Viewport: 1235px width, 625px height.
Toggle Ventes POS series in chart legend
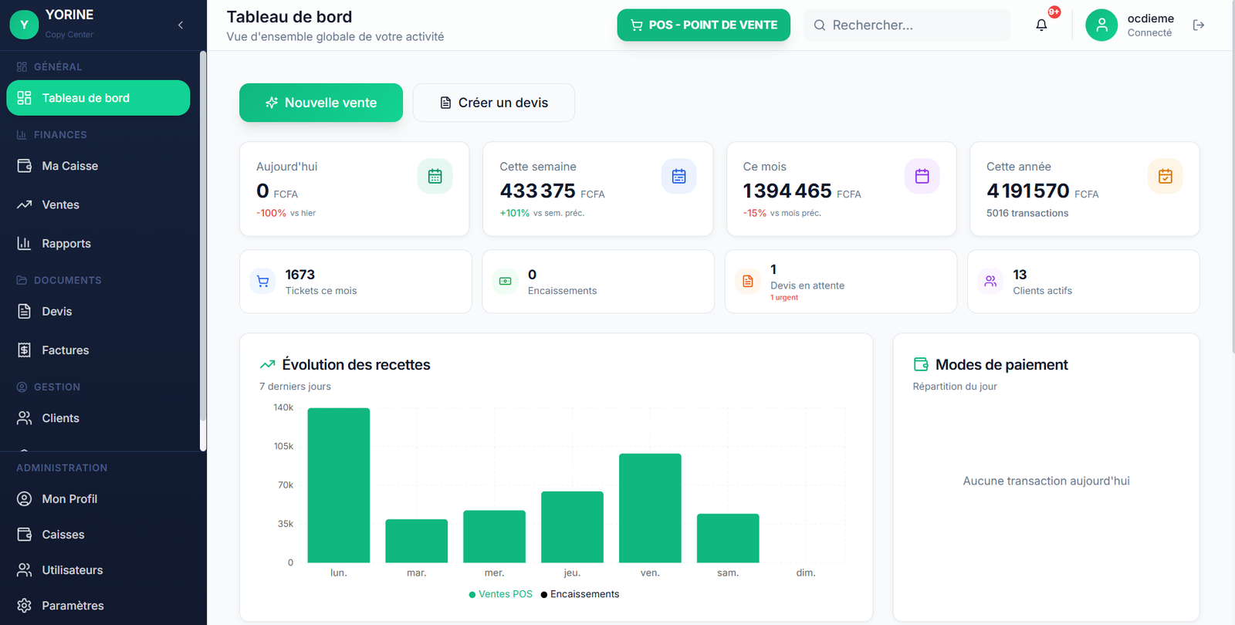(500, 594)
